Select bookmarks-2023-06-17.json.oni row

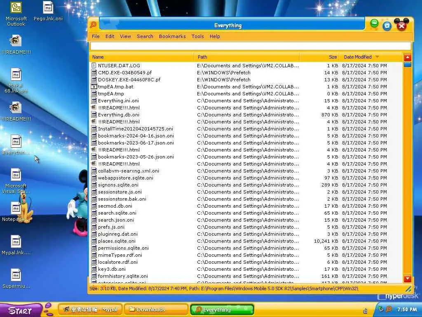tap(246, 142)
